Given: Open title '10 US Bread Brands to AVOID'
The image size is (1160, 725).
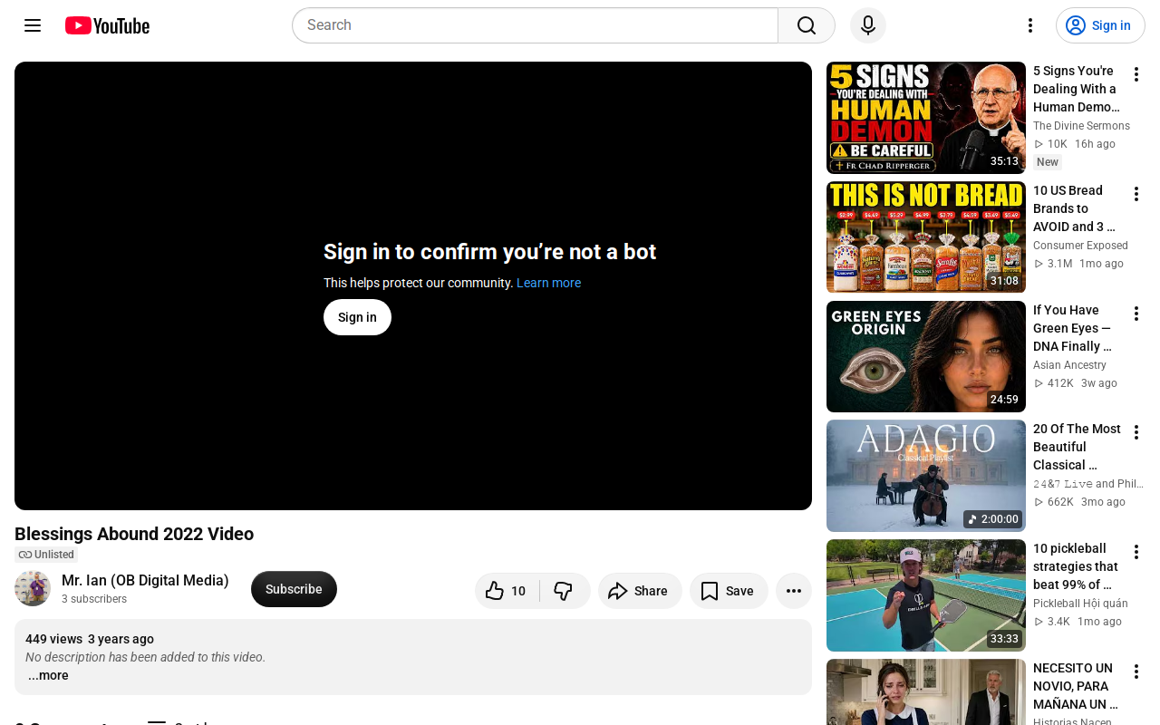Looking at the screenshot, I should 1075,208.
